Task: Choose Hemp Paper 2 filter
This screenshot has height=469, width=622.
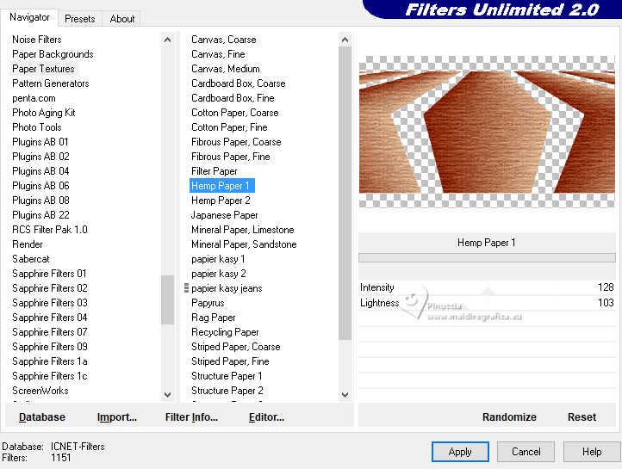Action: coord(221,201)
